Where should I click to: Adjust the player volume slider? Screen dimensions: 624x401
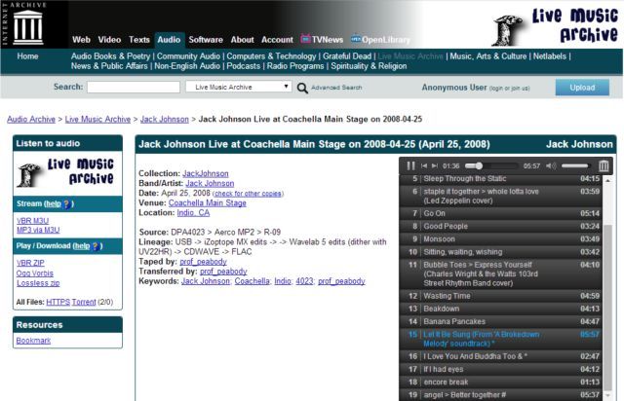tap(575, 166)
